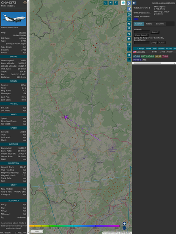
Task: Expand sidebar with right chevron arrow
Action: [x=129, y=3]
